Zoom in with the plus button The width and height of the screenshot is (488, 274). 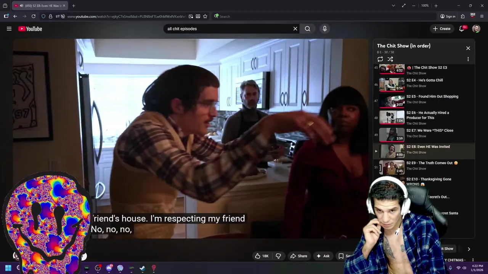[436, 6]
